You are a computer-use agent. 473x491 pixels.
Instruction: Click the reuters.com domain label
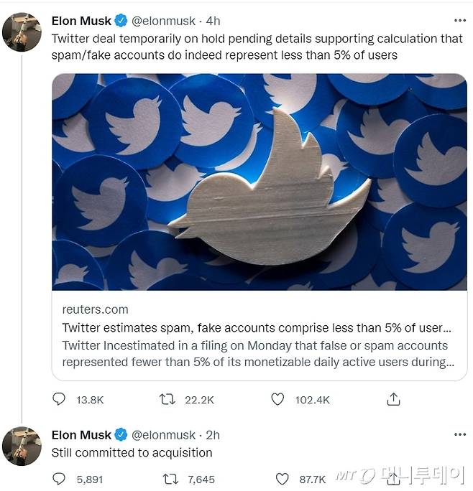pyautogui.click(x=95, y=309)
